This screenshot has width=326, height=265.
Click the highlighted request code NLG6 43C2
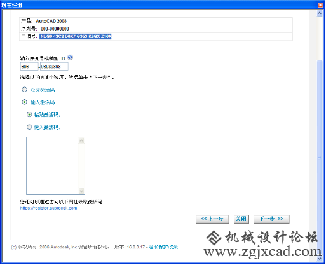point(76,36)
